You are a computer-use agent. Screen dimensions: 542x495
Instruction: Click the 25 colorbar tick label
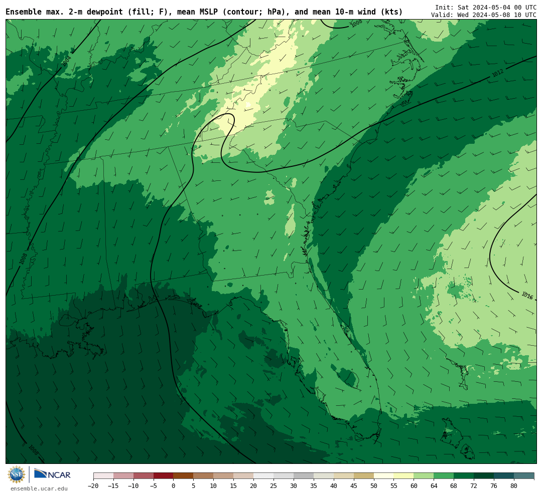pyautogui.click(x=274, y=485)
